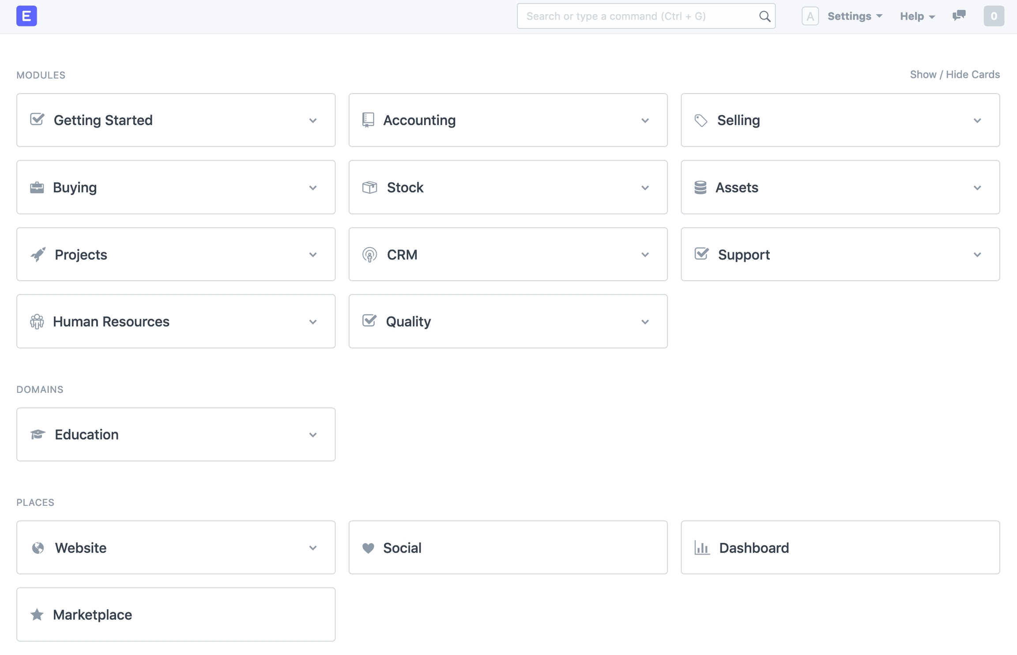Expand the Human Resources card dropdown
This screenshot has width=1017, height=655.
(313, 322)
